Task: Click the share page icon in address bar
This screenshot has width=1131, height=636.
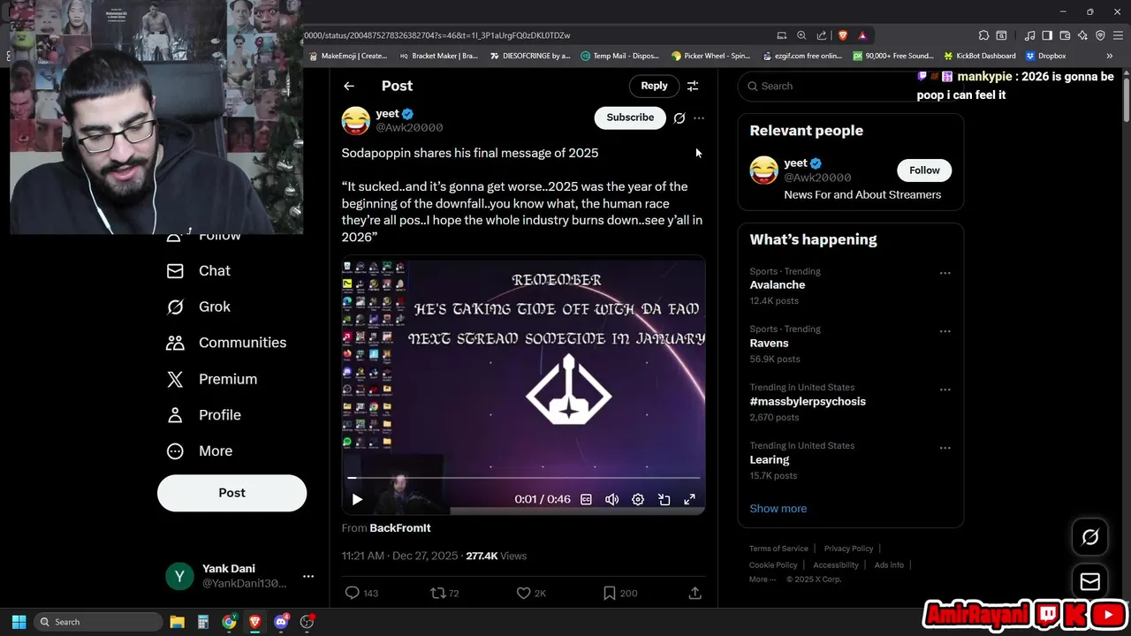Action: click(822, 35)
